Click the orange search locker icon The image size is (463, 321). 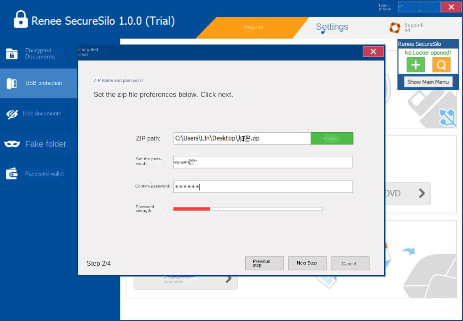point(441,65)
